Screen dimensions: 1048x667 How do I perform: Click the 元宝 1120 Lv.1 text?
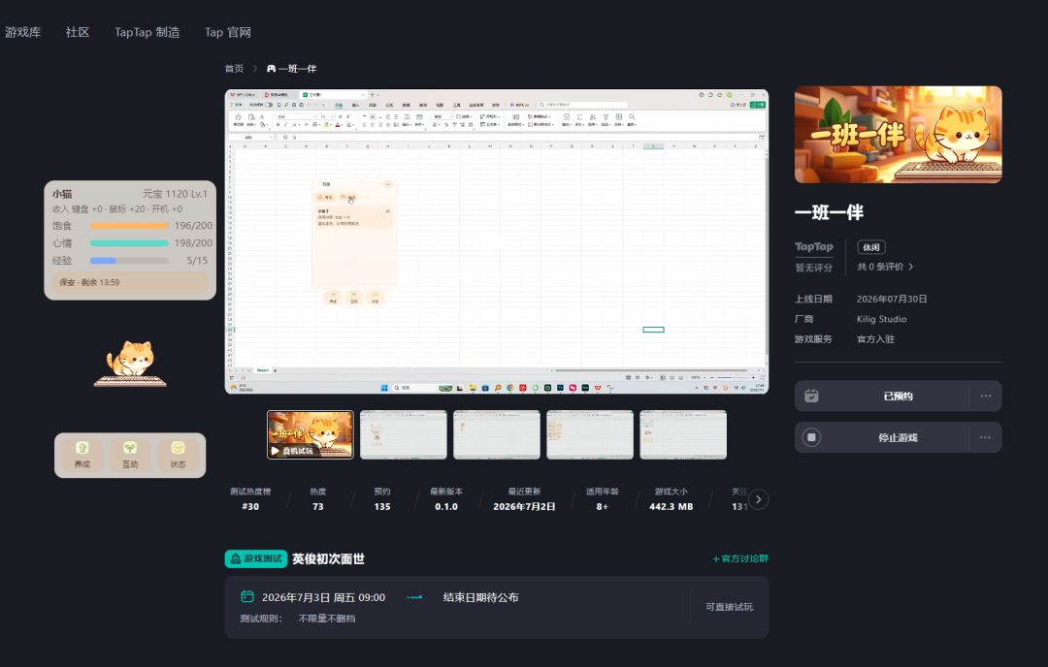click(x=175, y=194)
